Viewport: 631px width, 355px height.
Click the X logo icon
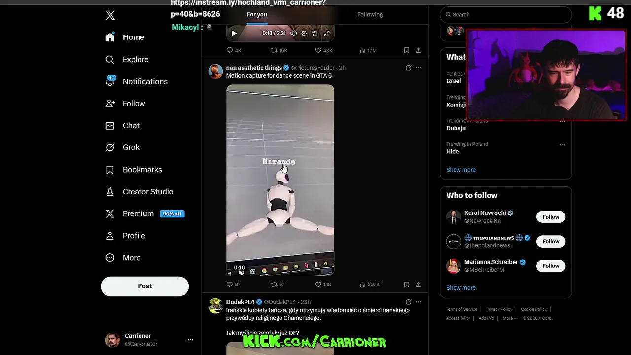(x=110, y=15)
